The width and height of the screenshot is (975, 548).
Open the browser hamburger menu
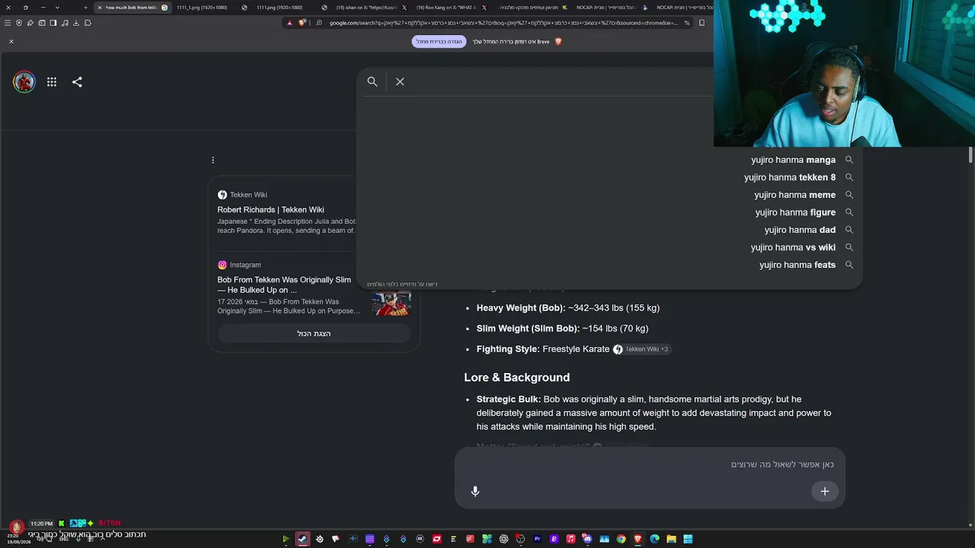click(8, 23)
